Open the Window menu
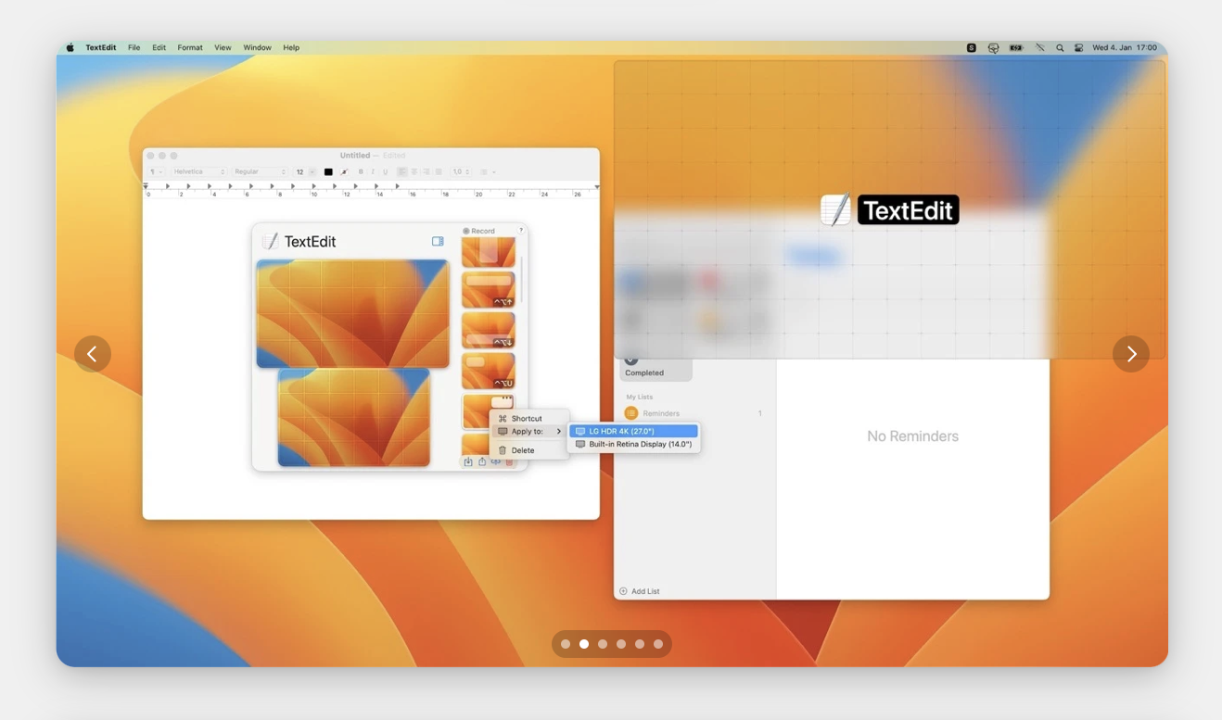1222x720 pixels. coord(258,47)
